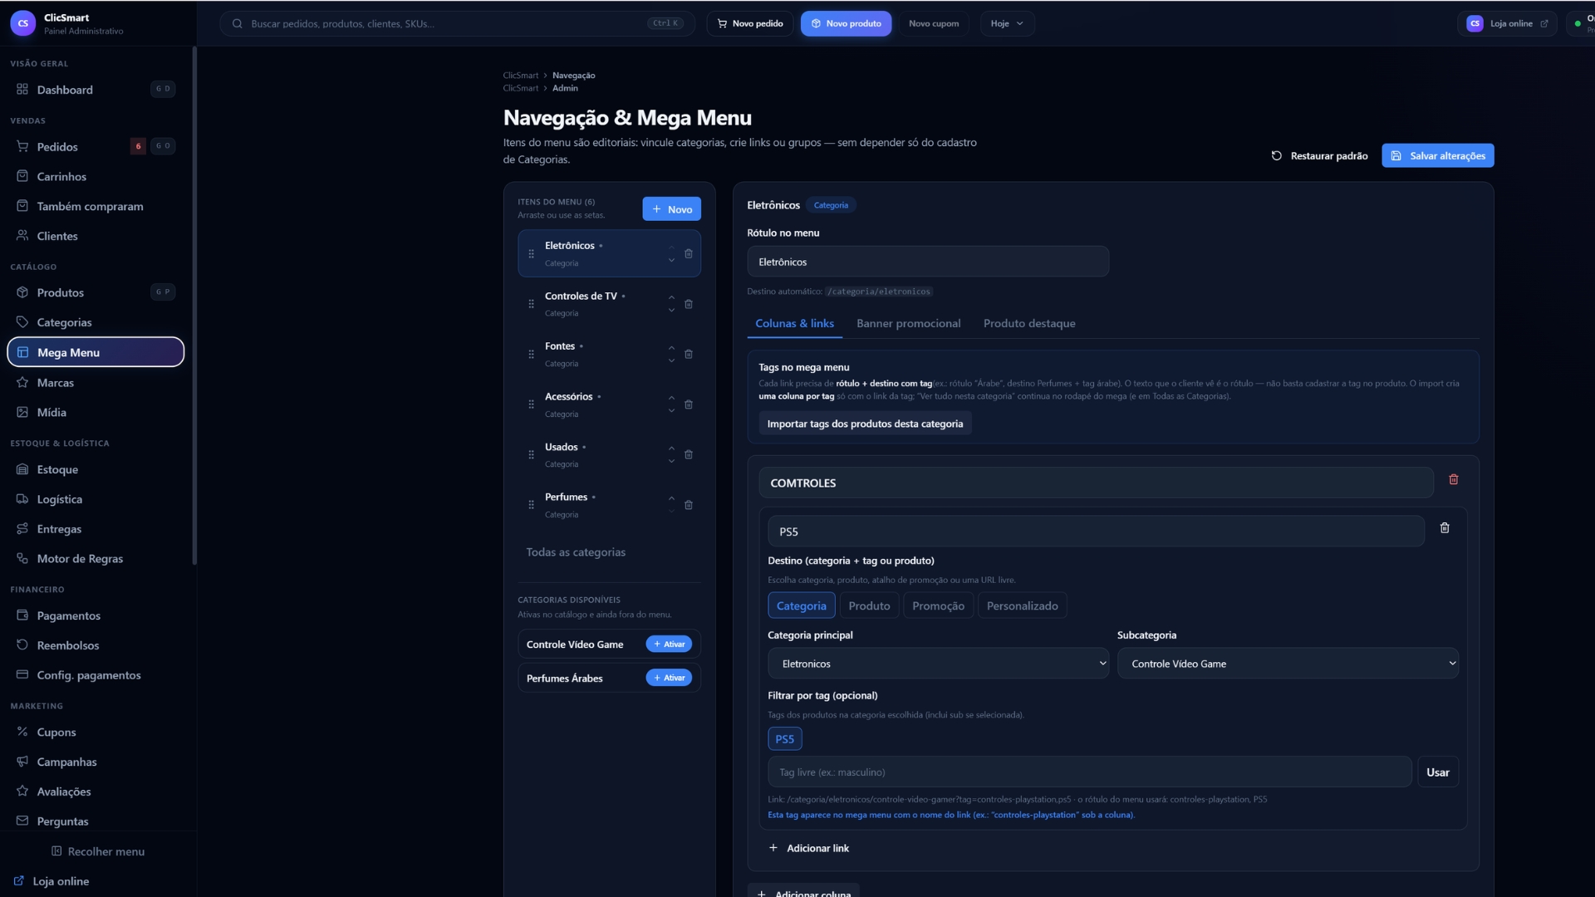The image size is (1595, 897).
Task: Create a Novo pedido
Action: click(x=750, y=23)
